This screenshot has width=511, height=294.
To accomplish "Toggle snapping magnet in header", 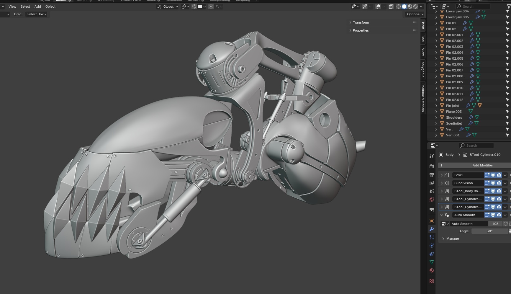I will pos(194,6).
